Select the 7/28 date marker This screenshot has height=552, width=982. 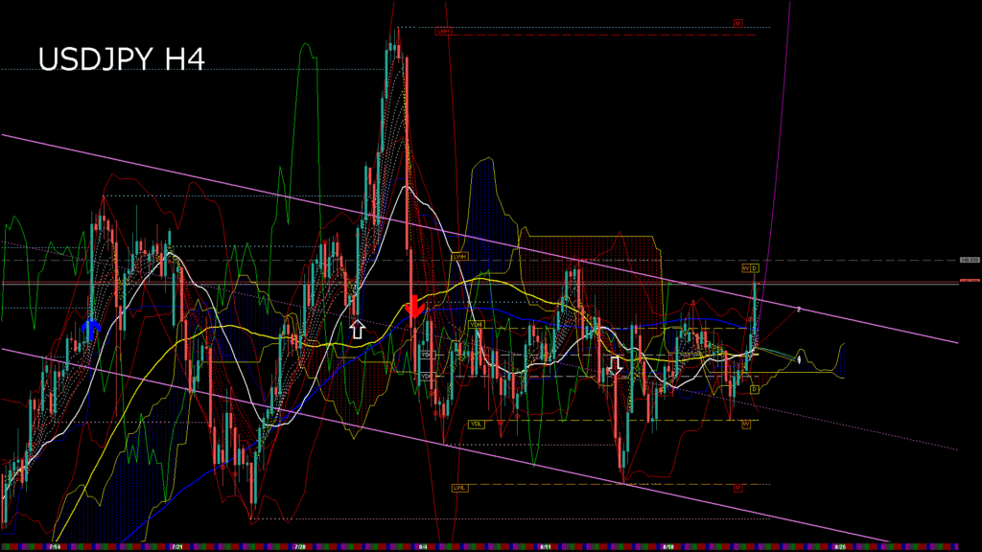[x=299, y=547]
